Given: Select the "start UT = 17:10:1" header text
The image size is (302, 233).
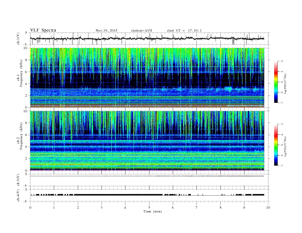Looking at the screenshot, I should coord(184,30).
